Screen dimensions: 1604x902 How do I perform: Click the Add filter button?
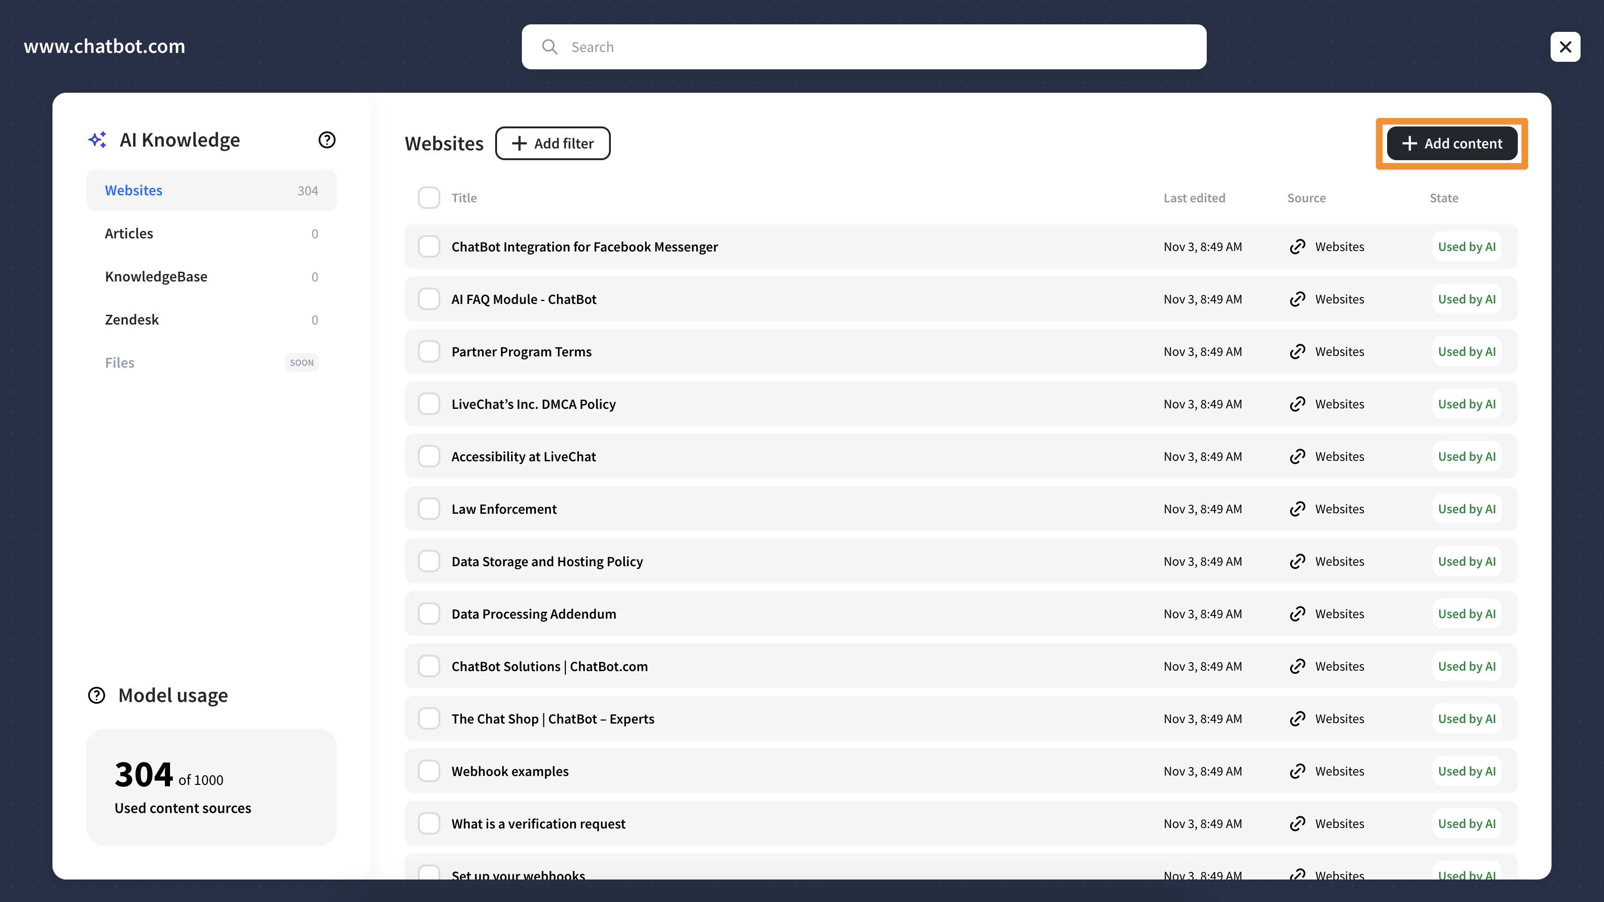(553, 143)
